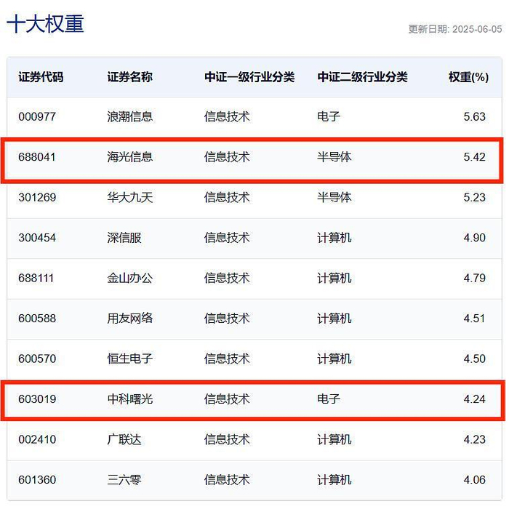Select stock code 600588
Viewport: 509px width, 512px height.
click(x=37, y=319)
